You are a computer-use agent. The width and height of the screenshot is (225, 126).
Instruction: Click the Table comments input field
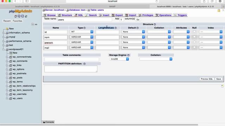click(x=72, y=59)
